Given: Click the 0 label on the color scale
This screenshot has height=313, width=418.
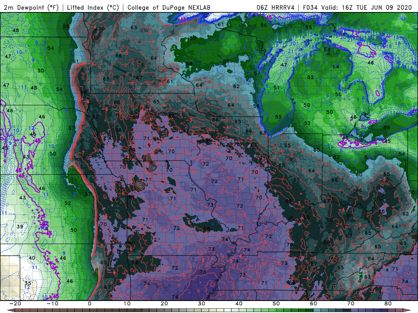Looking at the screenshot, I should pos(89,304).
